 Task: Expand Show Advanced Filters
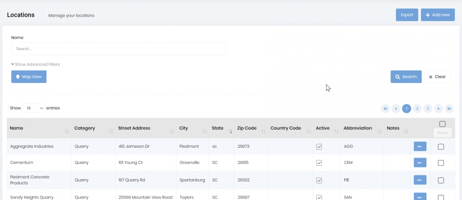[x=36, y=64]
